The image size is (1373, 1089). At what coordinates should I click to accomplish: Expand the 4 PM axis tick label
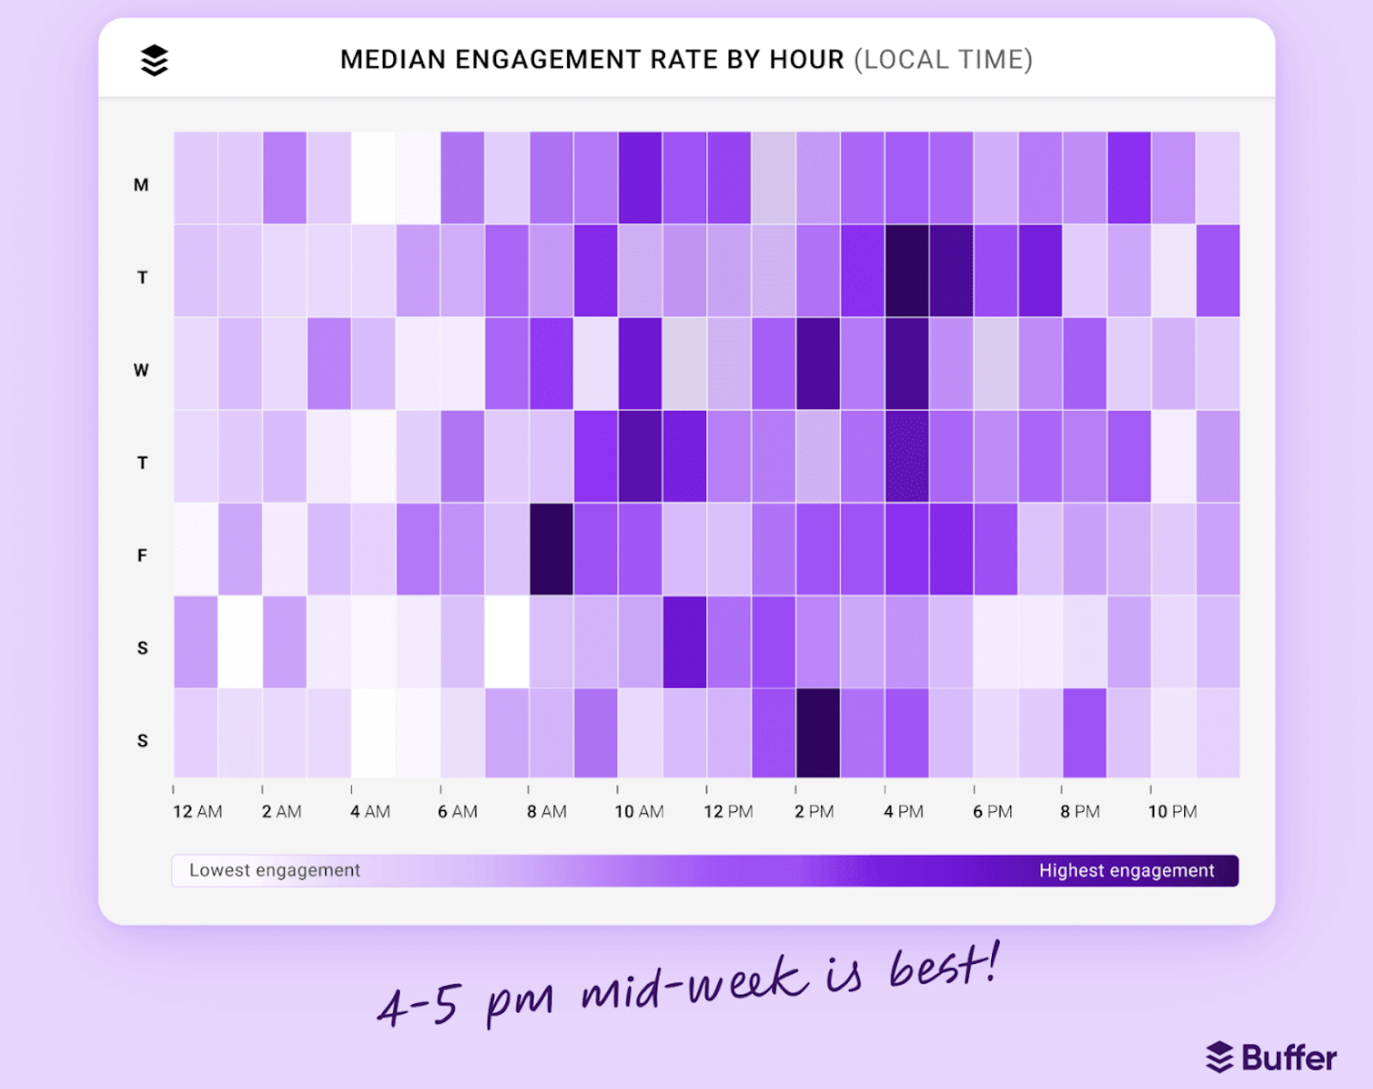(905, 811)
